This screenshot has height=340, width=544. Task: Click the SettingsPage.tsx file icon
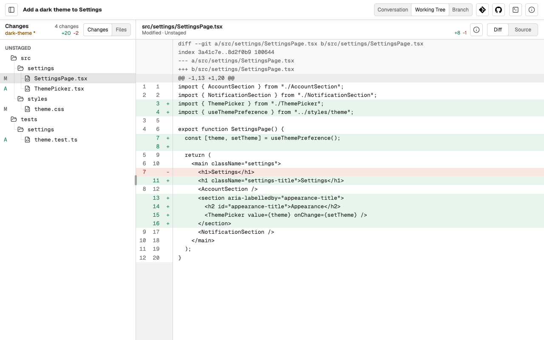tap(27, 78)
